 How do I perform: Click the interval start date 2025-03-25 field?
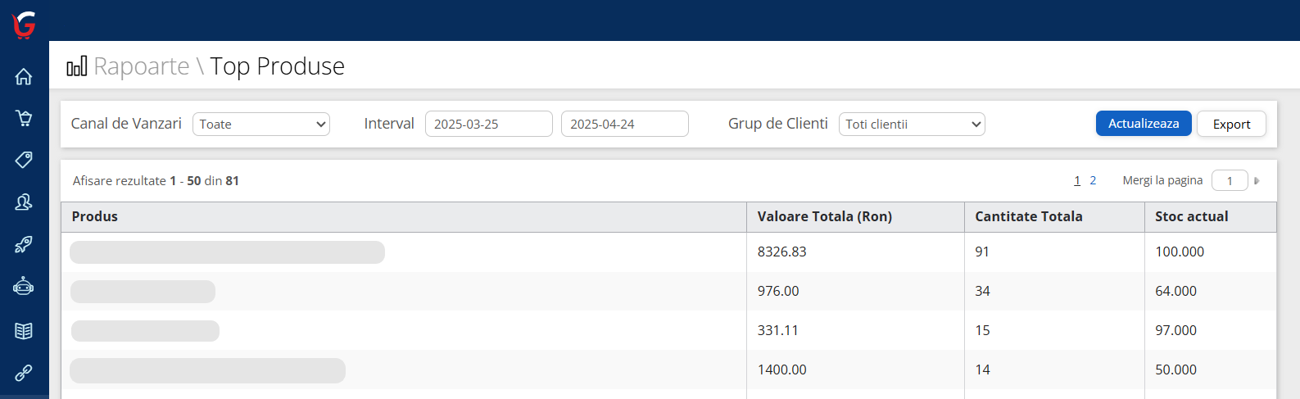(x=488, y=125)
